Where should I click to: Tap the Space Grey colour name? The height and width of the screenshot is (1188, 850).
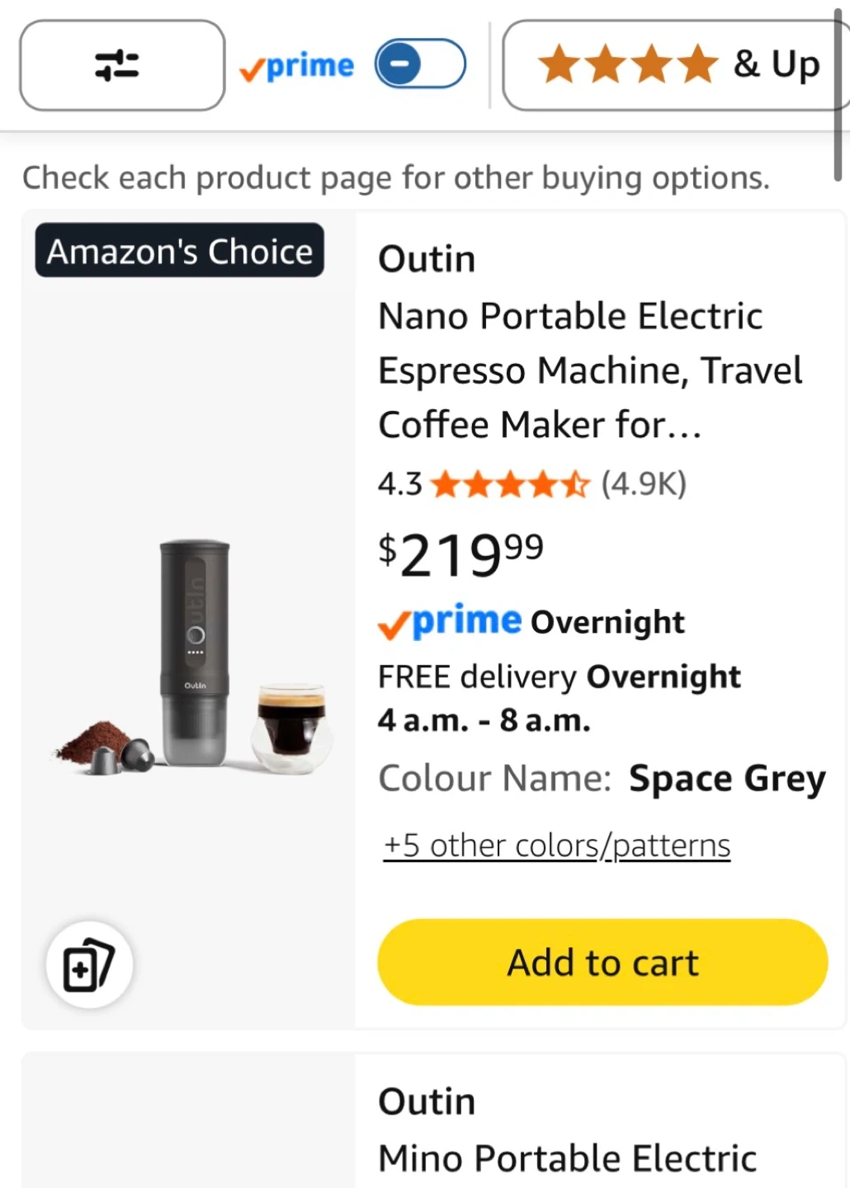pos(727,779)
